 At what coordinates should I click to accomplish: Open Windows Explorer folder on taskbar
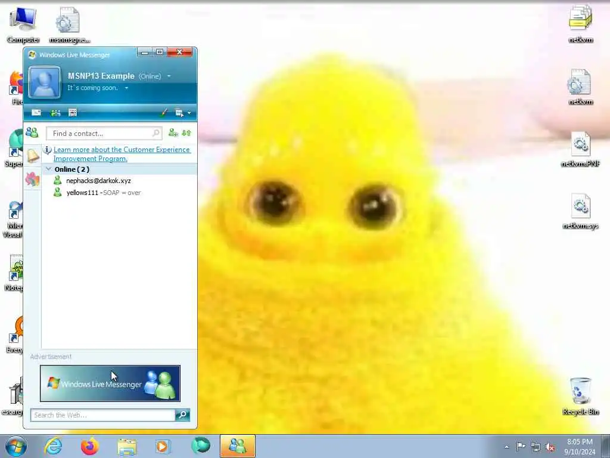127,447
